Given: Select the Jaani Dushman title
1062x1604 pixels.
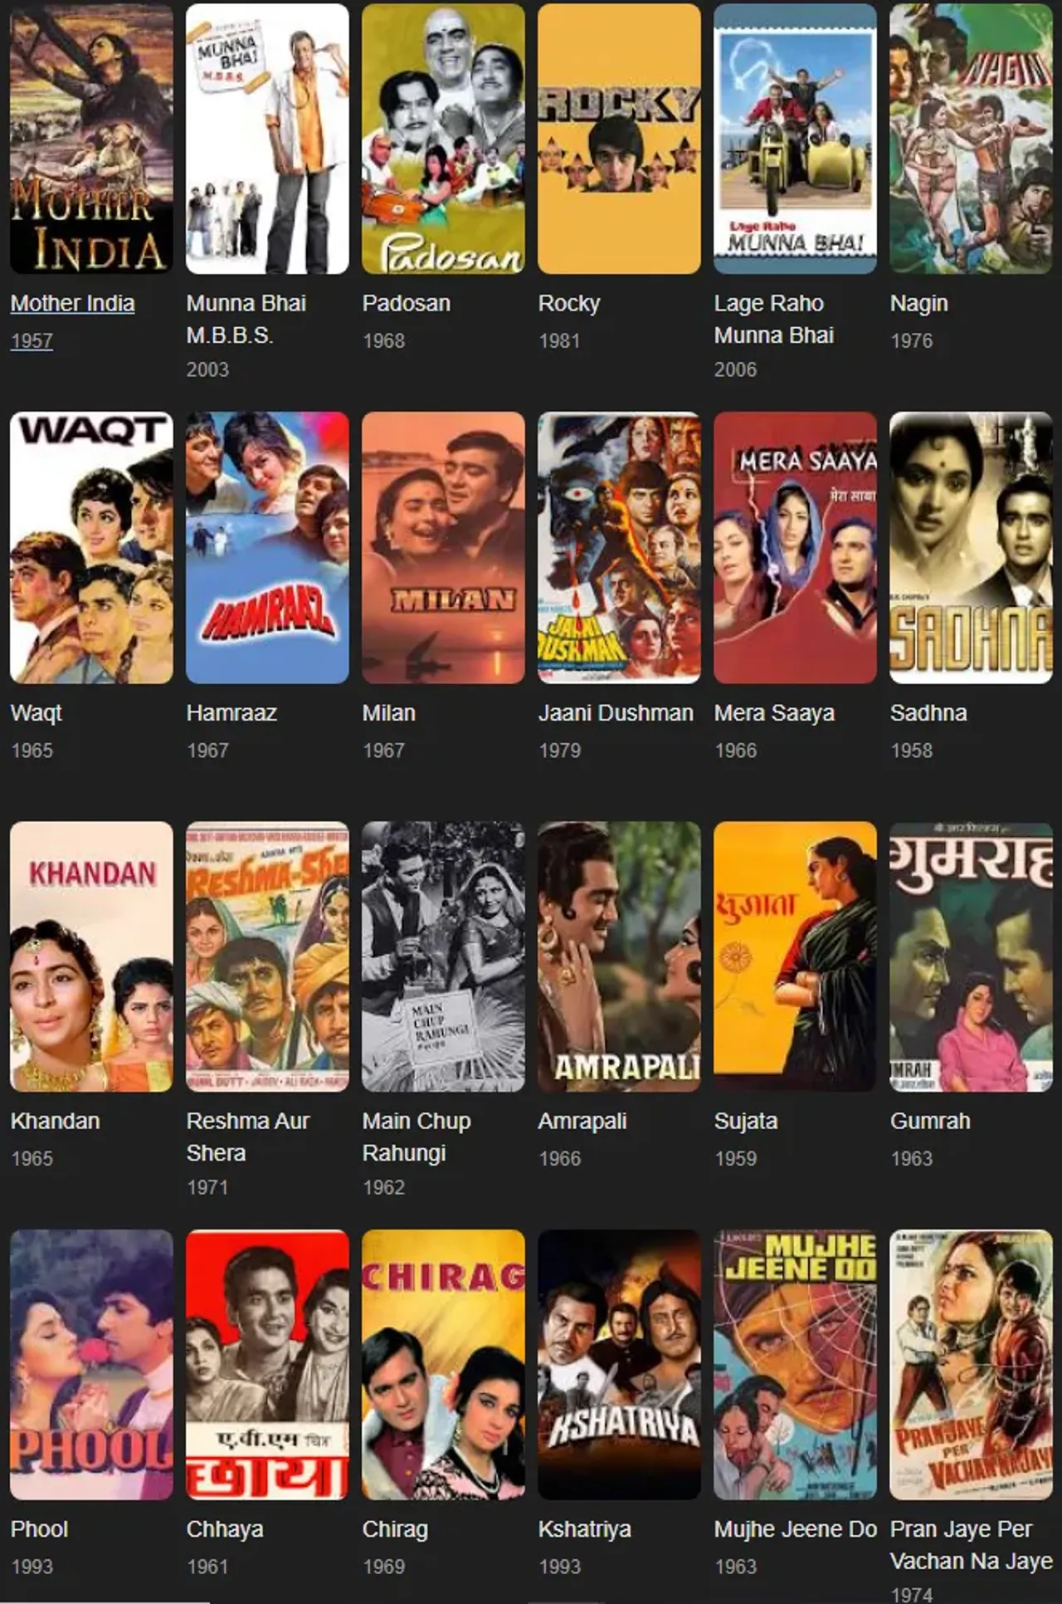Looking at the screenshot, I should [x=616, y=712].
